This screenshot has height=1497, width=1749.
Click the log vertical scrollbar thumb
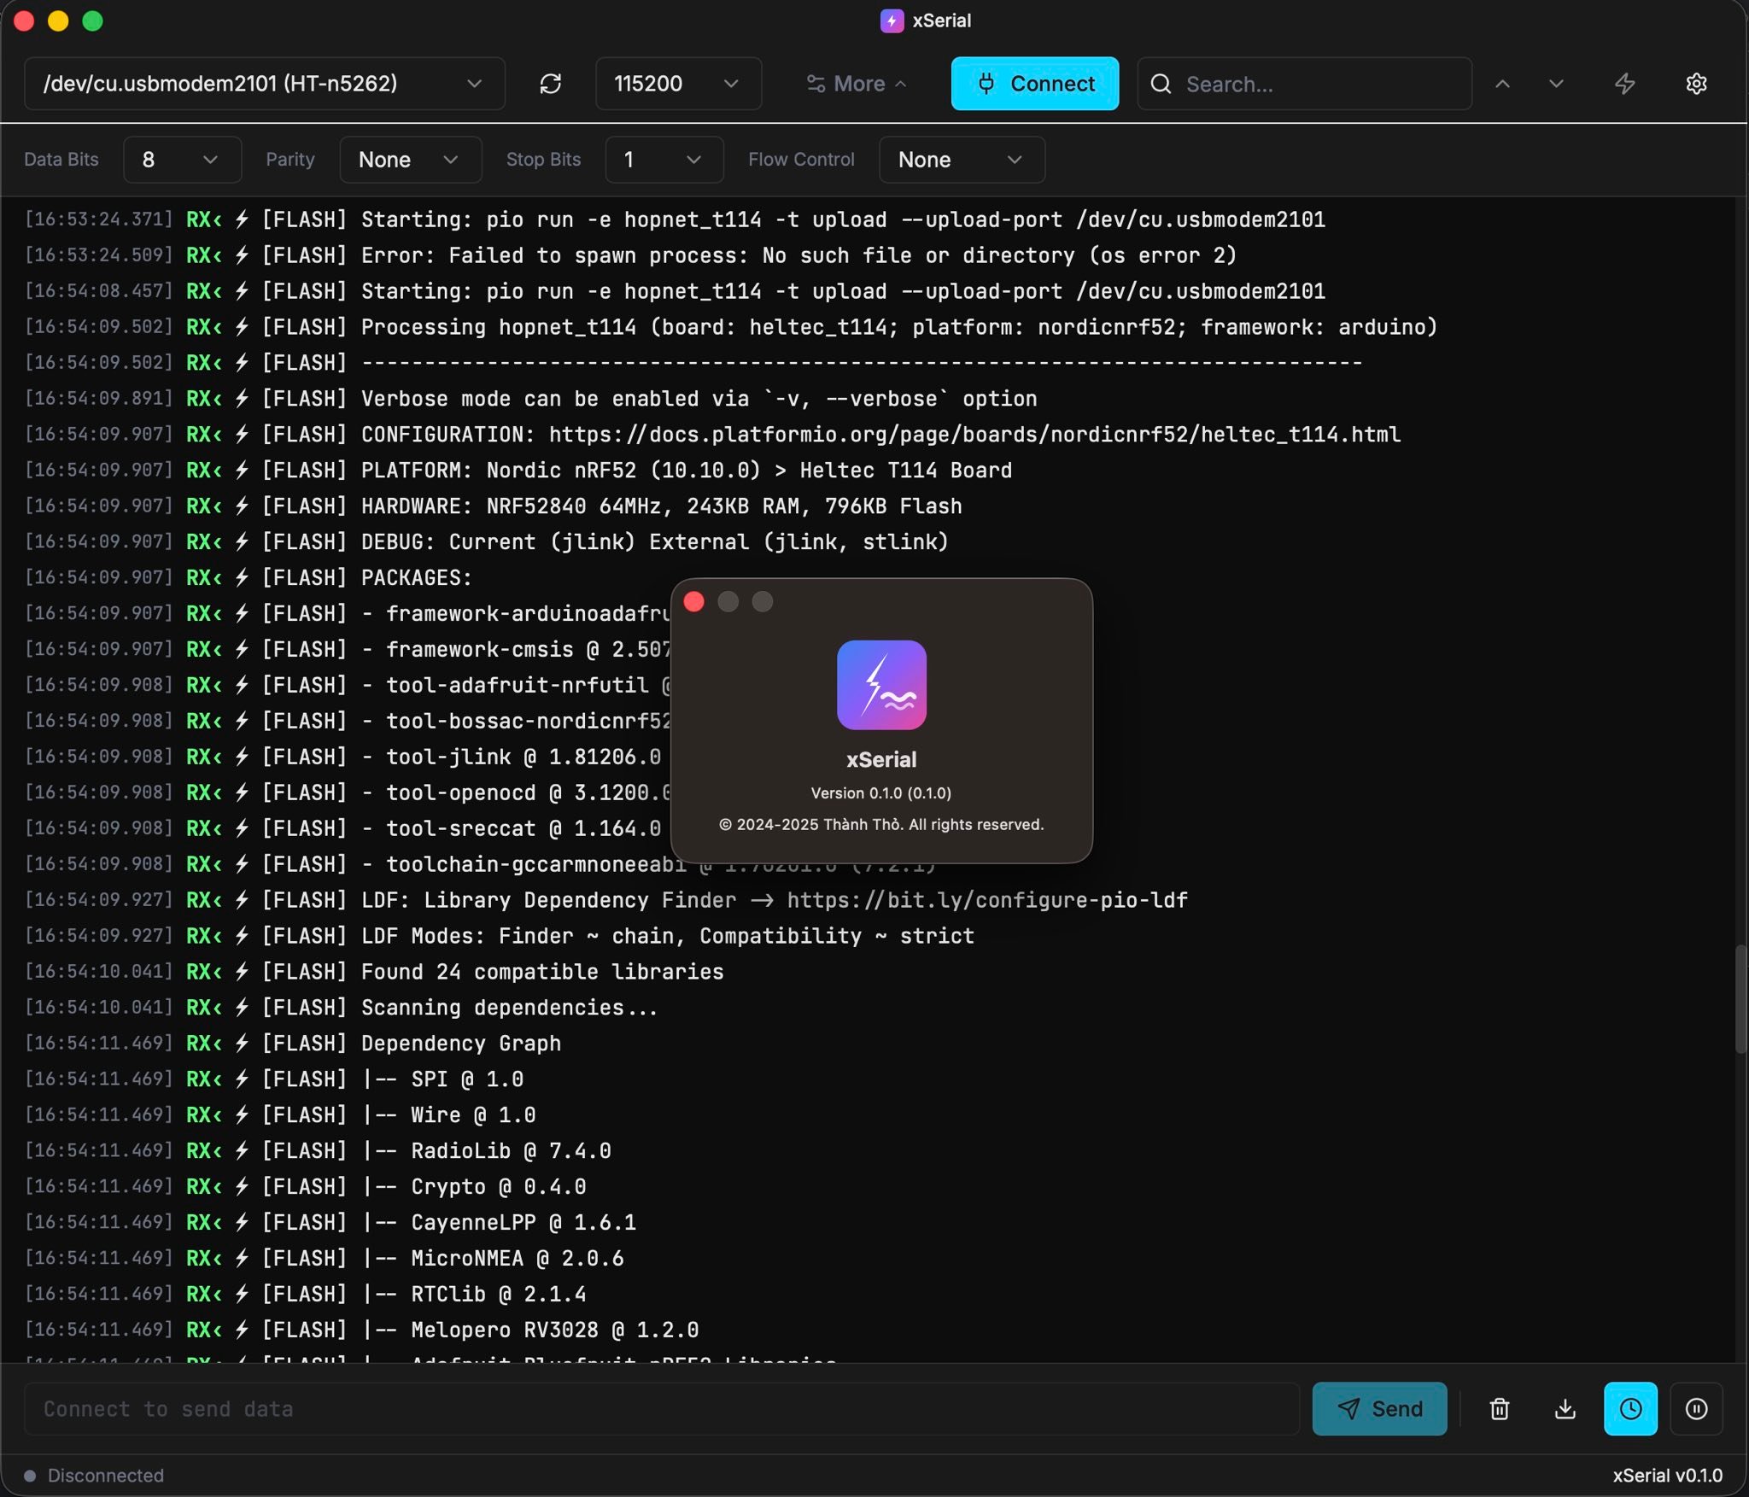click(x=1740, y=999)
